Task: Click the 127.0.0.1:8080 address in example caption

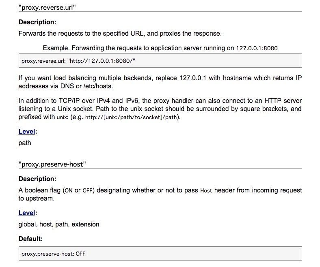Action: (x=257, y=48)
